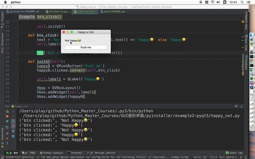
Task: Change line separator LF in status bar
Action: (x=205, y=157)
